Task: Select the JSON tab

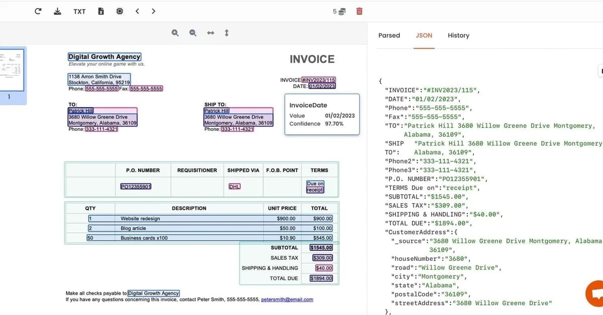Action: (424, 36)
